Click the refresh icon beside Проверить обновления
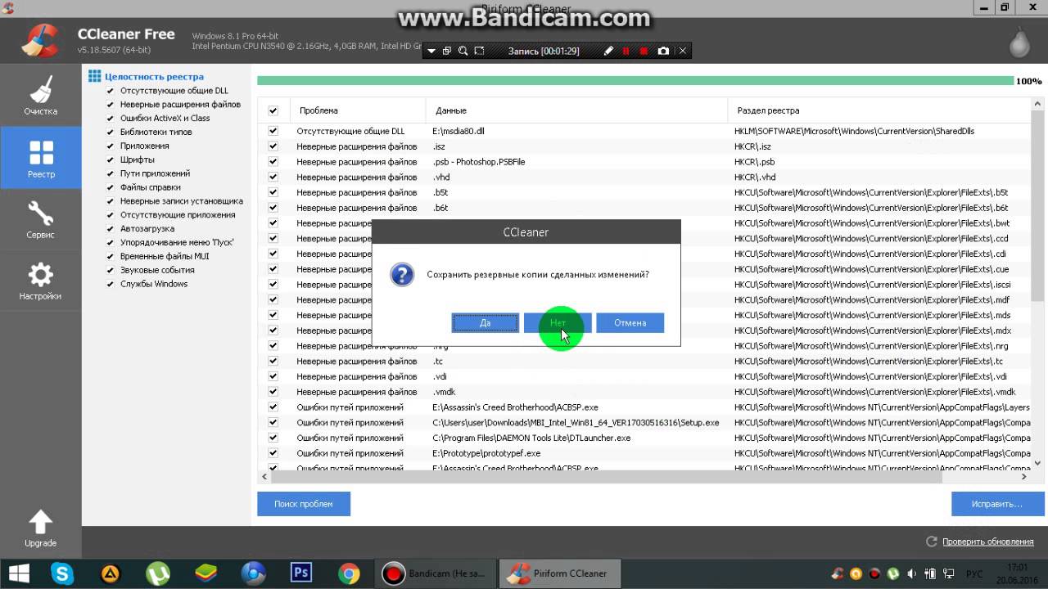Screen dimensions: 1048x589 (x=931, y=542)
